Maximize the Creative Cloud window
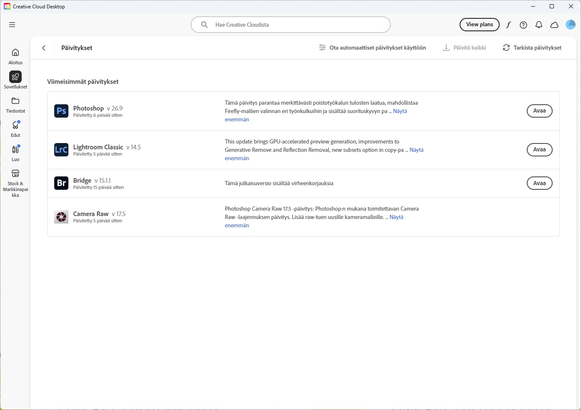The width and height of the screenshot is (581, 410). [552, 6]
